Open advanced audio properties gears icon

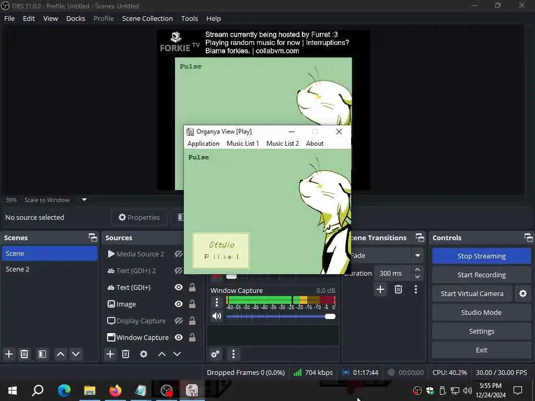click(x=215, y=354)
